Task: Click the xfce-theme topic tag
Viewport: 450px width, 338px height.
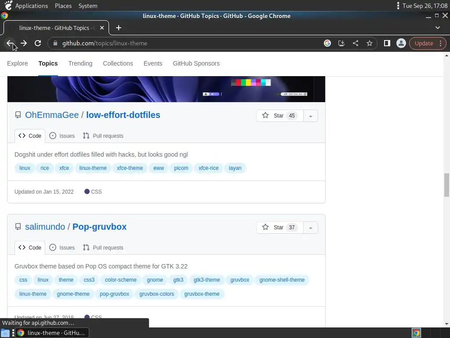Action: click(130, 168)
